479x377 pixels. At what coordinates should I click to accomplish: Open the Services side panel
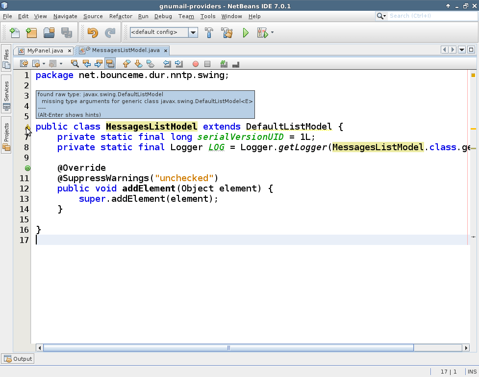tap(6, 94)
